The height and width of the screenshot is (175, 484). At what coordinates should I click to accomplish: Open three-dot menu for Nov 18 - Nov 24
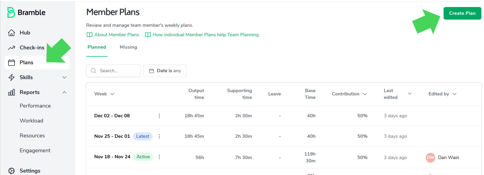click(159, 157)
